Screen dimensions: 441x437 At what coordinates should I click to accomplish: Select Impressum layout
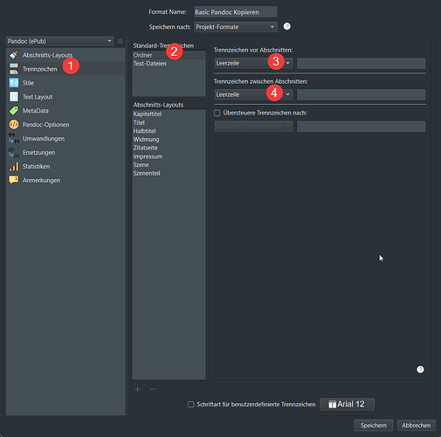(x=169, y=156)
